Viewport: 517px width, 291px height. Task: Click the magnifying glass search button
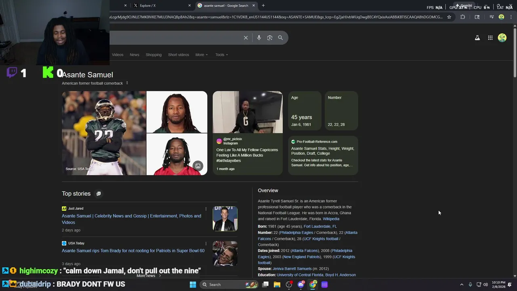coord(280,38)
